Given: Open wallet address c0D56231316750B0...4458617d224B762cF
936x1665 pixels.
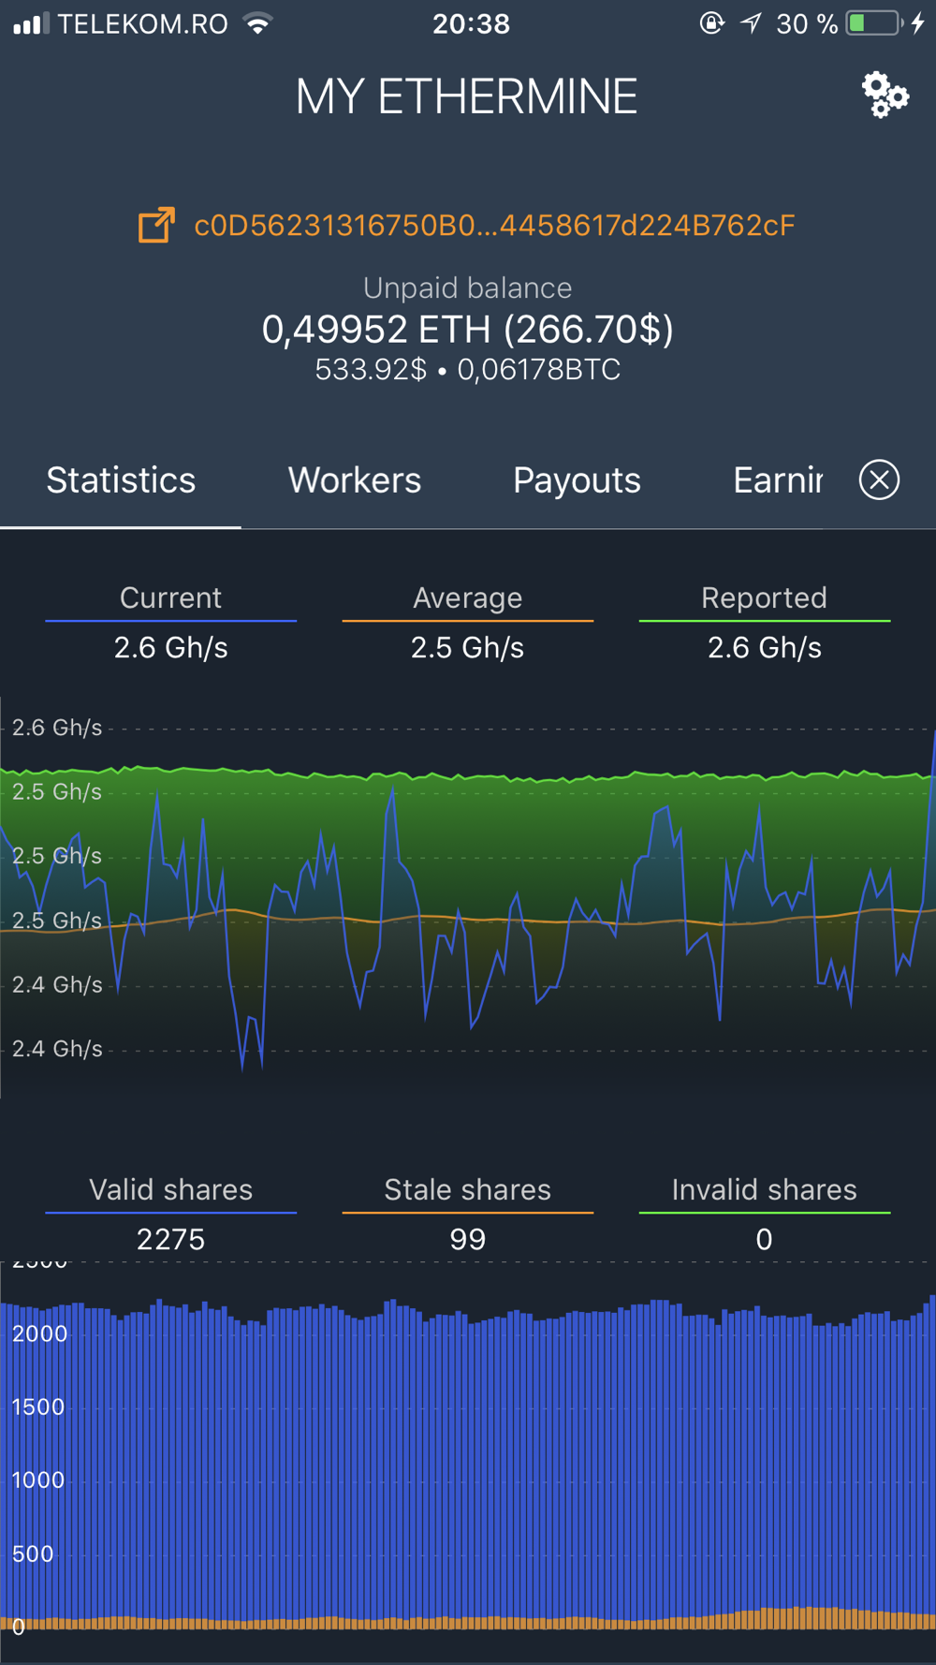Looking at the screenshot, I should click(x=494, y=226).
